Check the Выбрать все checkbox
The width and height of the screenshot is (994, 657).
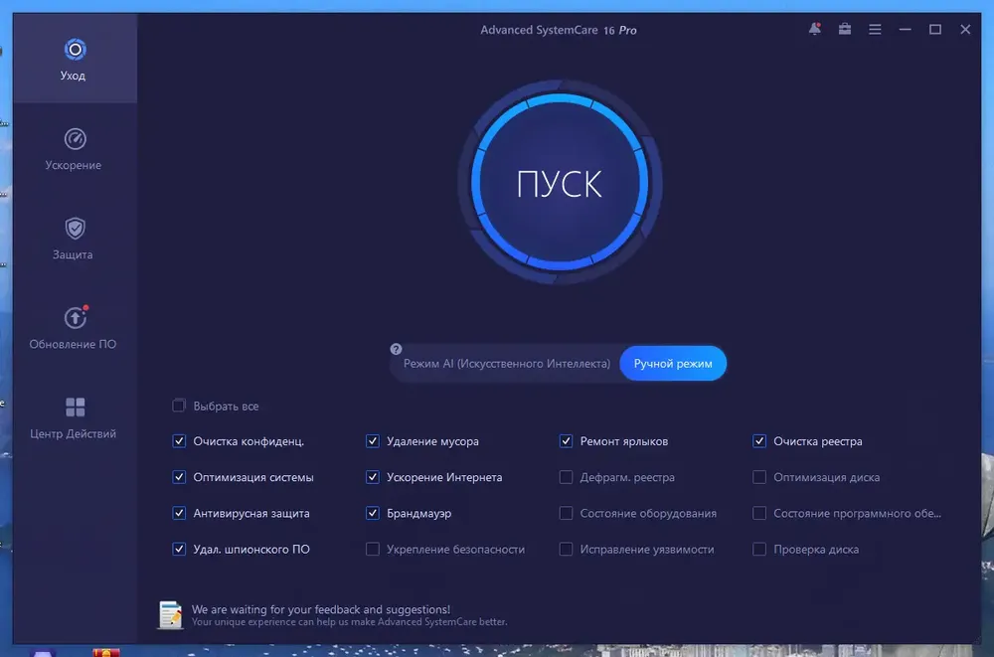(179, 406)
